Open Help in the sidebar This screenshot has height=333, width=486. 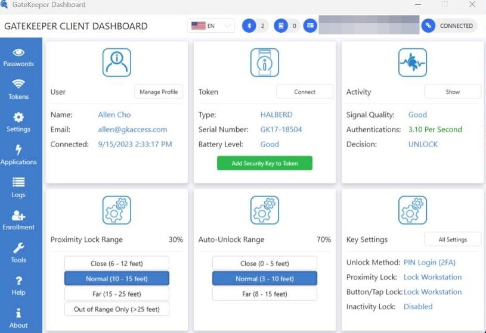pos(18,286)
